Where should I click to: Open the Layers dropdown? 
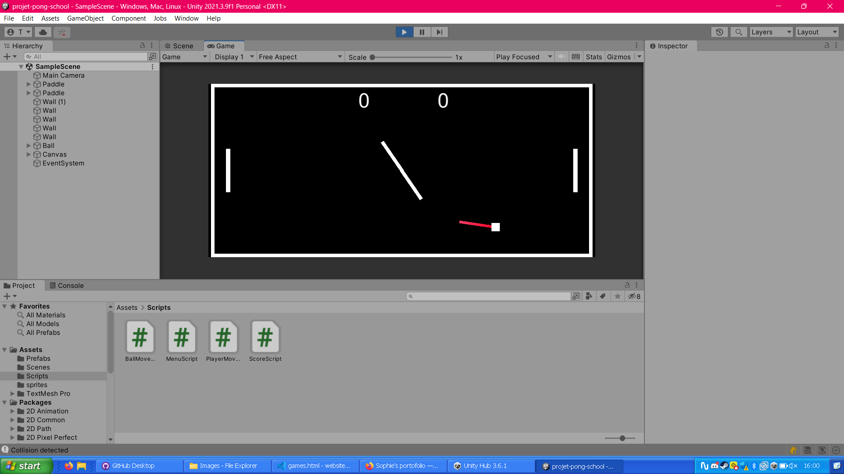pos(771,32)
